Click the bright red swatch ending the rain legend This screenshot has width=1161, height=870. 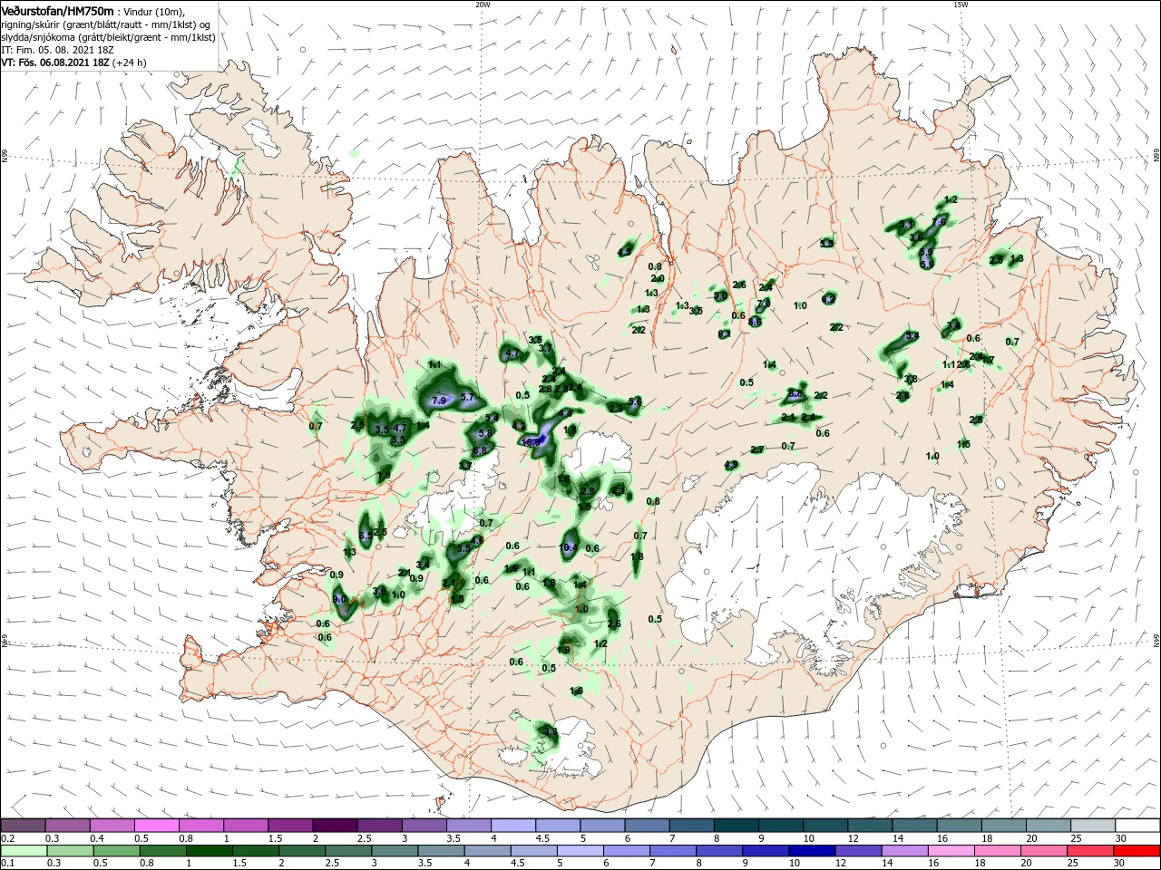tap(1137, 850)
